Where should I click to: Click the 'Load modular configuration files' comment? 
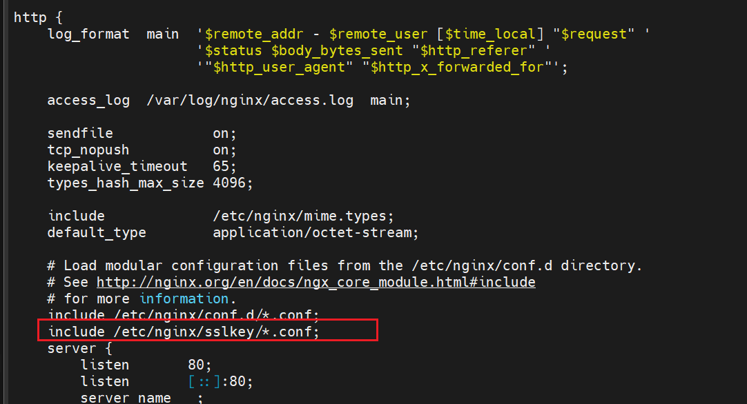click(x=345, y=265)
